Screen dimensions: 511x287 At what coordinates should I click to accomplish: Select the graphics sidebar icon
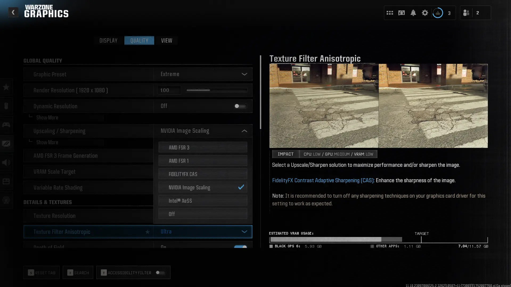(6, 144)
